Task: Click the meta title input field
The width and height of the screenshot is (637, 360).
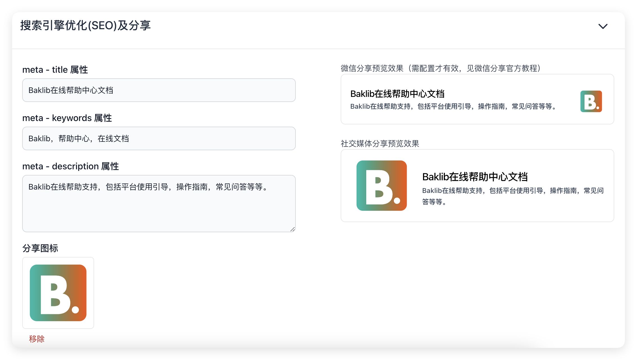Action: point(159,90)
